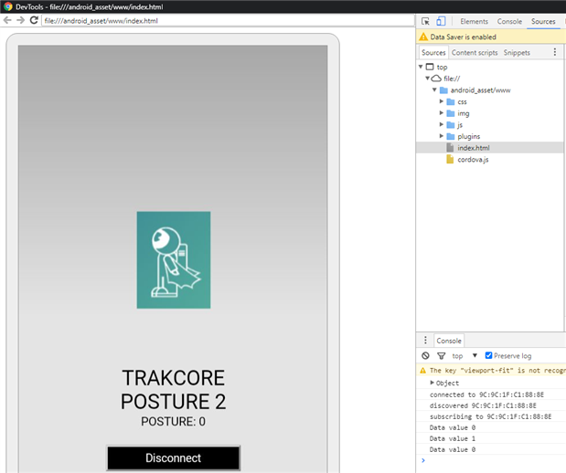Expand the plugins folder
Image resolution: width=566 pixels, height=473 pixels.
442,136
